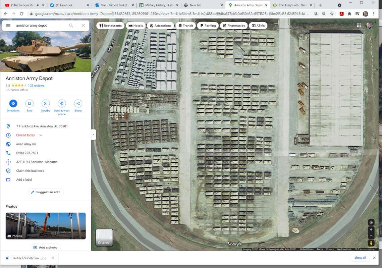Open the Google apps grid
The width and height of the screenshot is (382, 268).
pyautogui.click(x=359, y=25)
